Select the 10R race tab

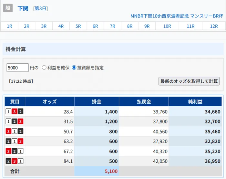(x=167, y=26)
